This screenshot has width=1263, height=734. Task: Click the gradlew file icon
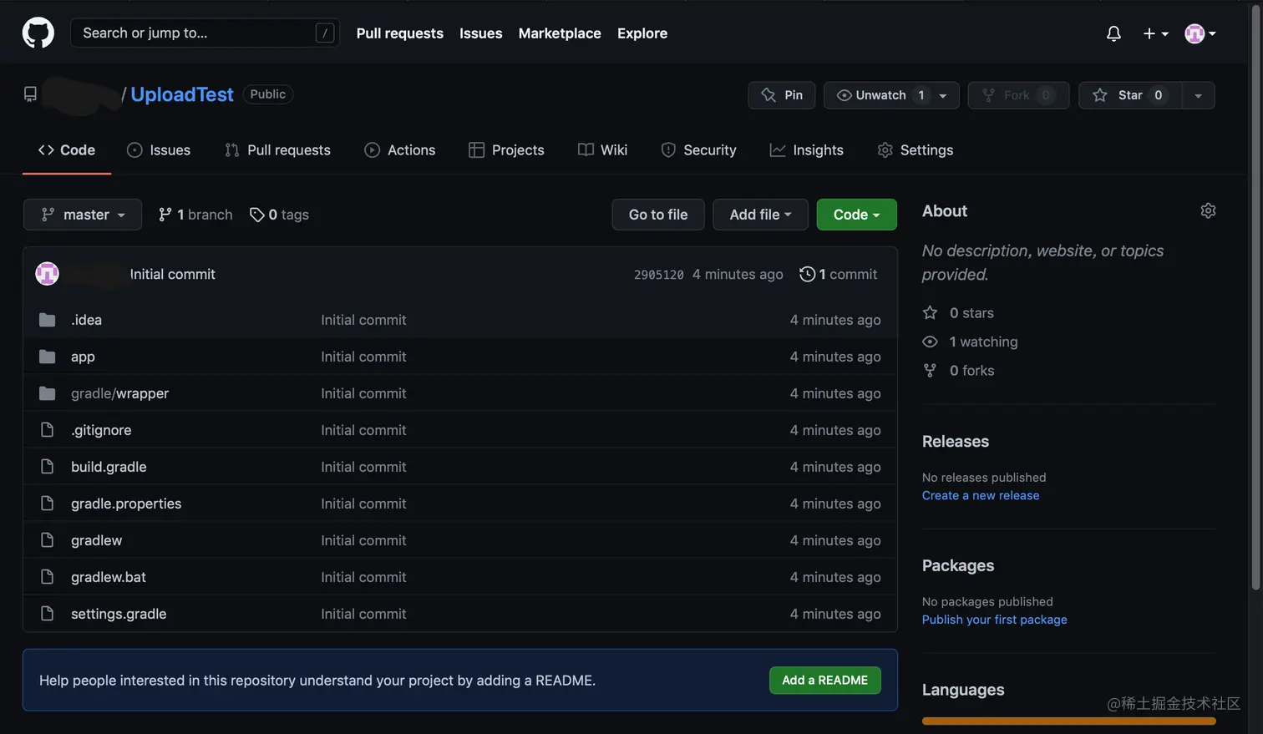[47, 540]
